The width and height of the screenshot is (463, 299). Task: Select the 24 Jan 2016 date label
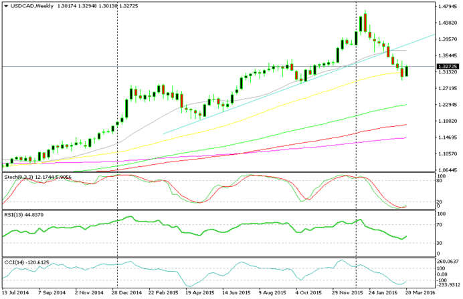pyautogui.click(x=383, y=292)
